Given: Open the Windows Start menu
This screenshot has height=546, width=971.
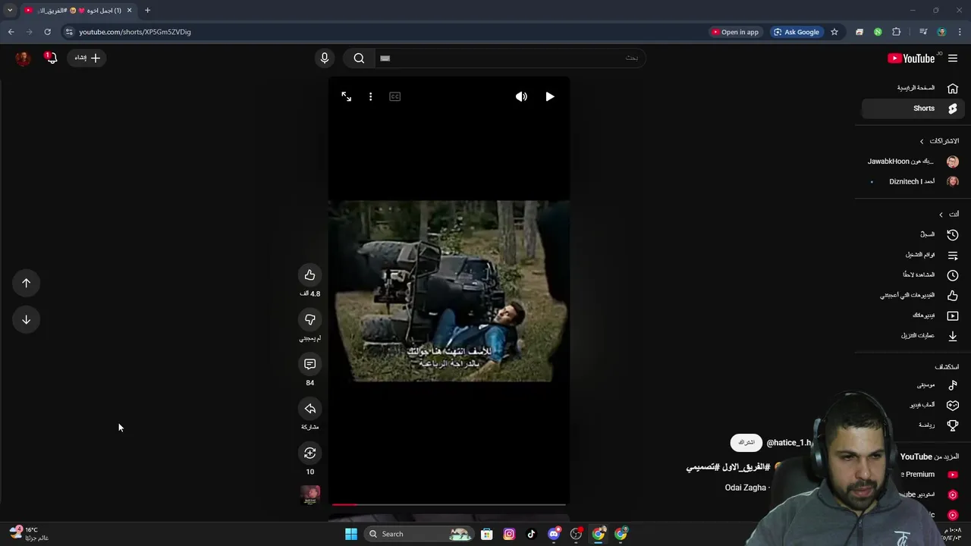Looking at the screenshot, I should point(350,534).
